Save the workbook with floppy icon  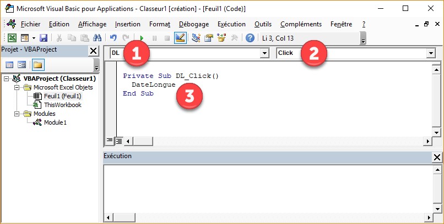click(x=44, y=38)
